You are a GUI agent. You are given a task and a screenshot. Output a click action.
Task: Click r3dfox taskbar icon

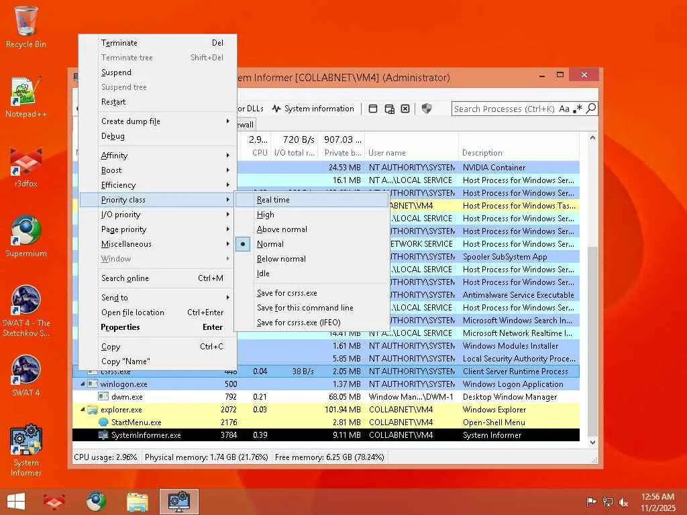tap(54, 502)
